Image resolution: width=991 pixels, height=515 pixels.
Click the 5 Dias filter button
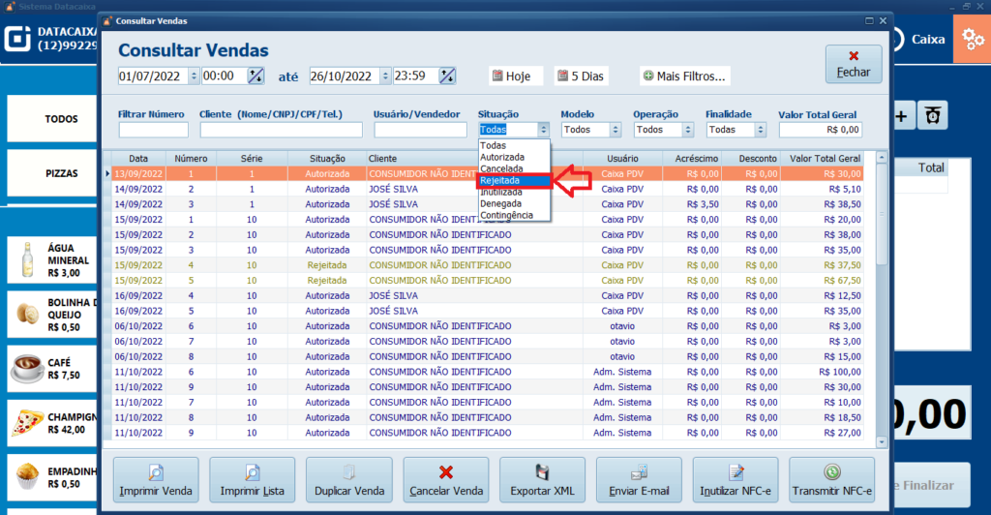tap(582, 76)
